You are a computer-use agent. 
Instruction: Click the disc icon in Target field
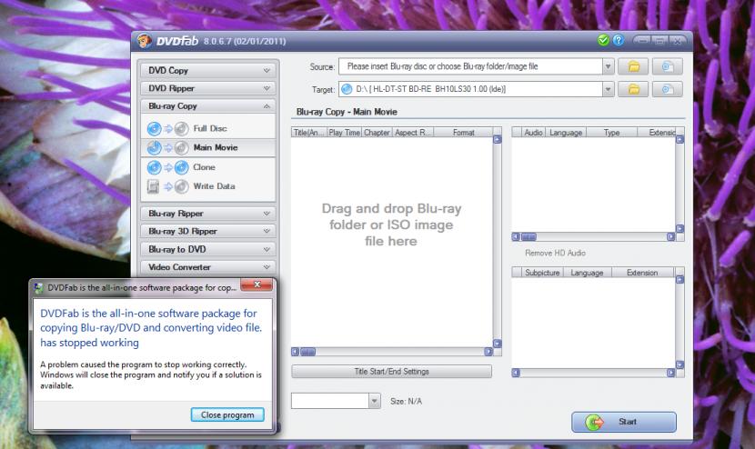347,89
